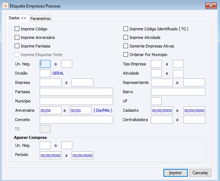Screen dimensions: 220x181
Task: Switch to the Parametros tab
Action: [40, 18]
